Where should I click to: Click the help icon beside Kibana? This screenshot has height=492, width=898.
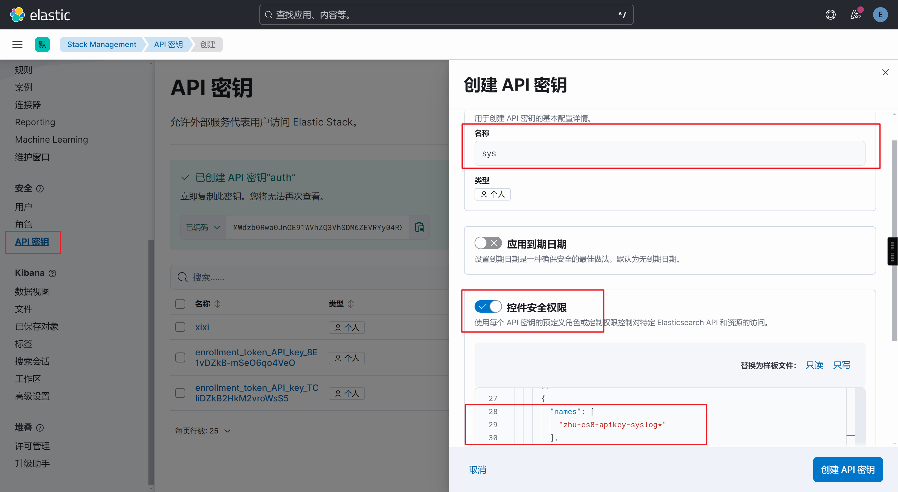(x=52, y=273)
